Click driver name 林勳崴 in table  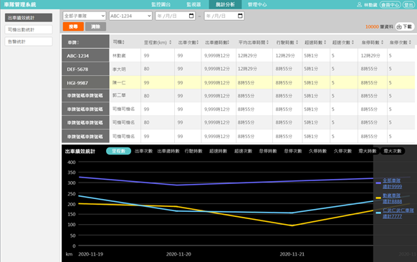click(x=119, y=56)
